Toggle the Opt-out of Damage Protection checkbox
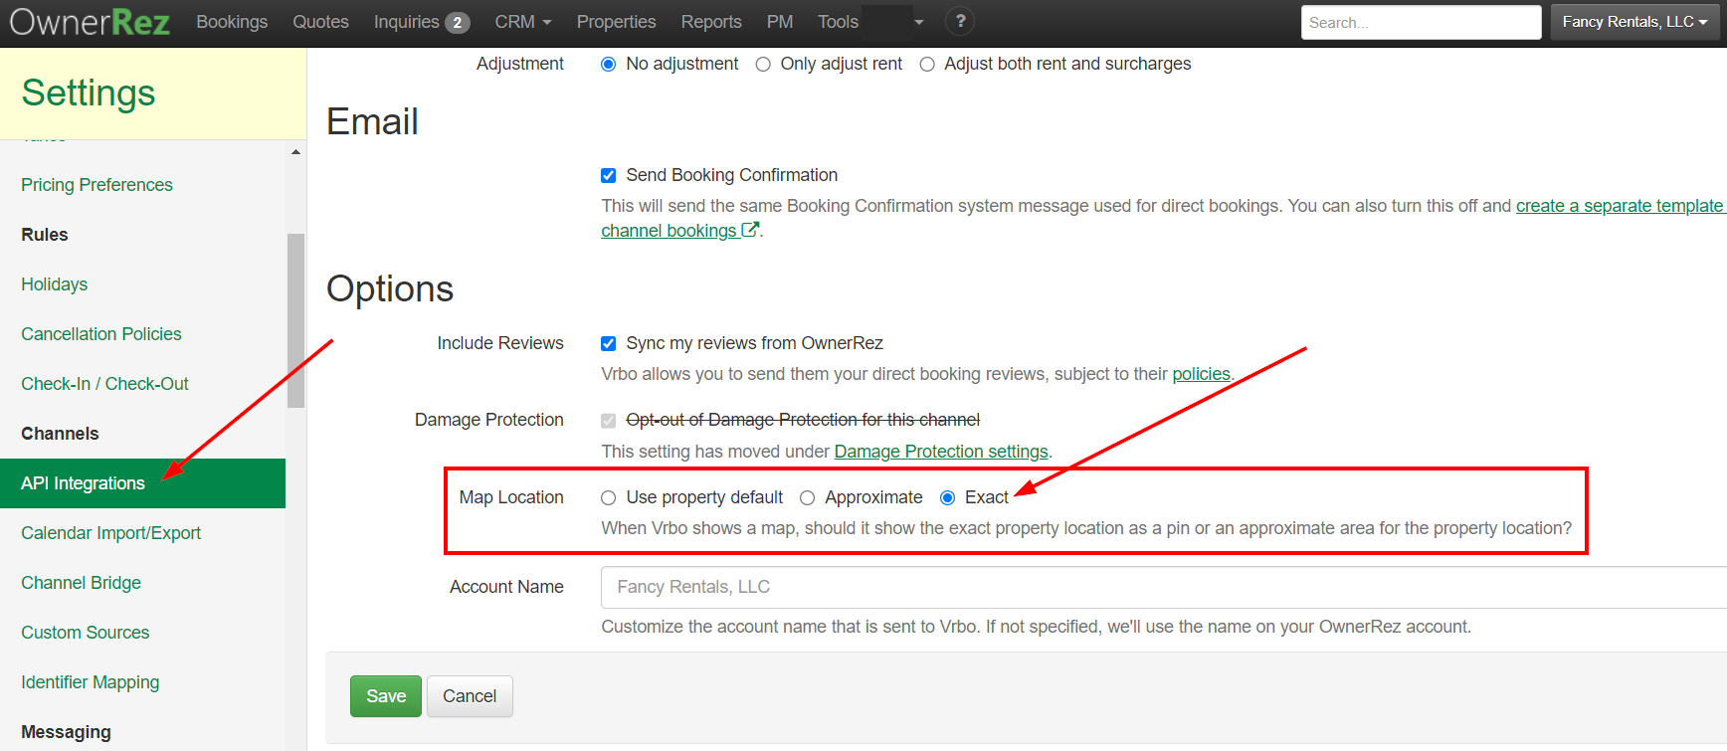Screen dimensions: 1727x751 [609, 421]
